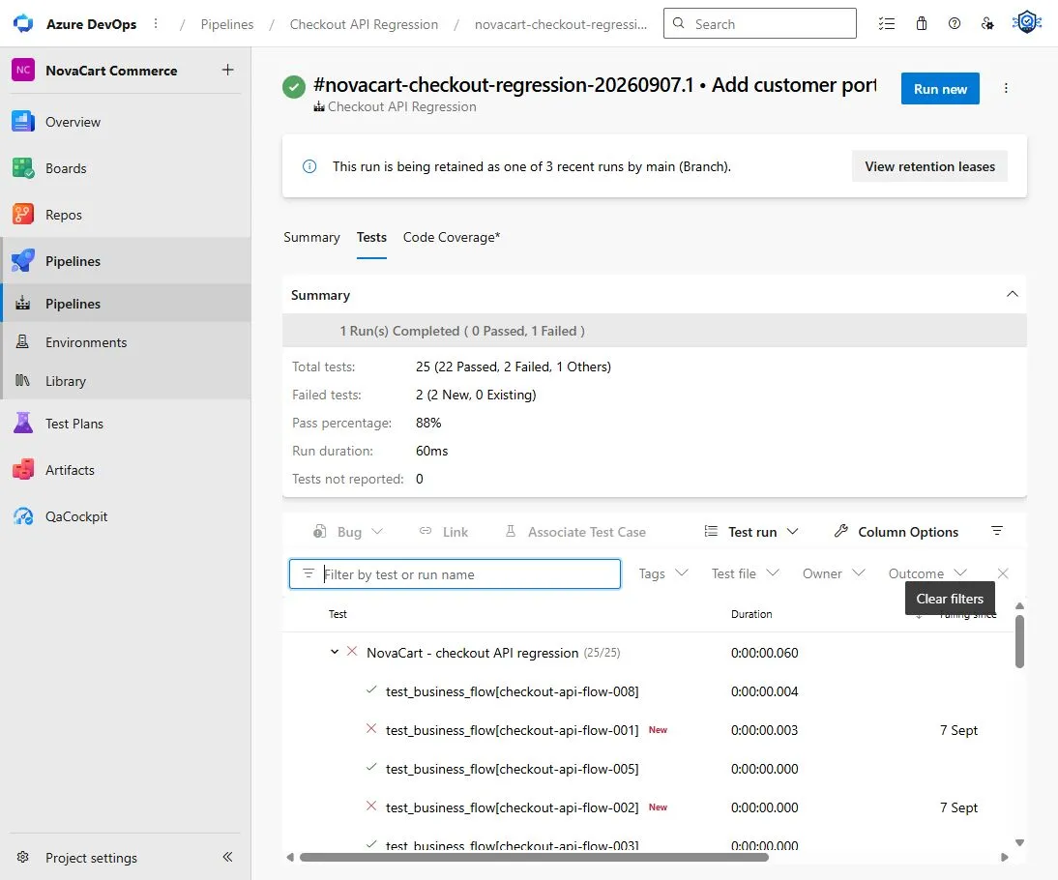Open Overview in the sidebar
Screen dimensions: 1058x880
click(x=126, y=122)
